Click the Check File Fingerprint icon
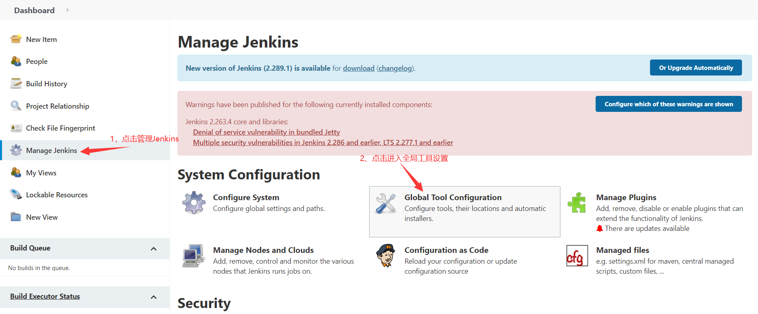Viewport: 758px width, 314px height. tap(16, 128)
